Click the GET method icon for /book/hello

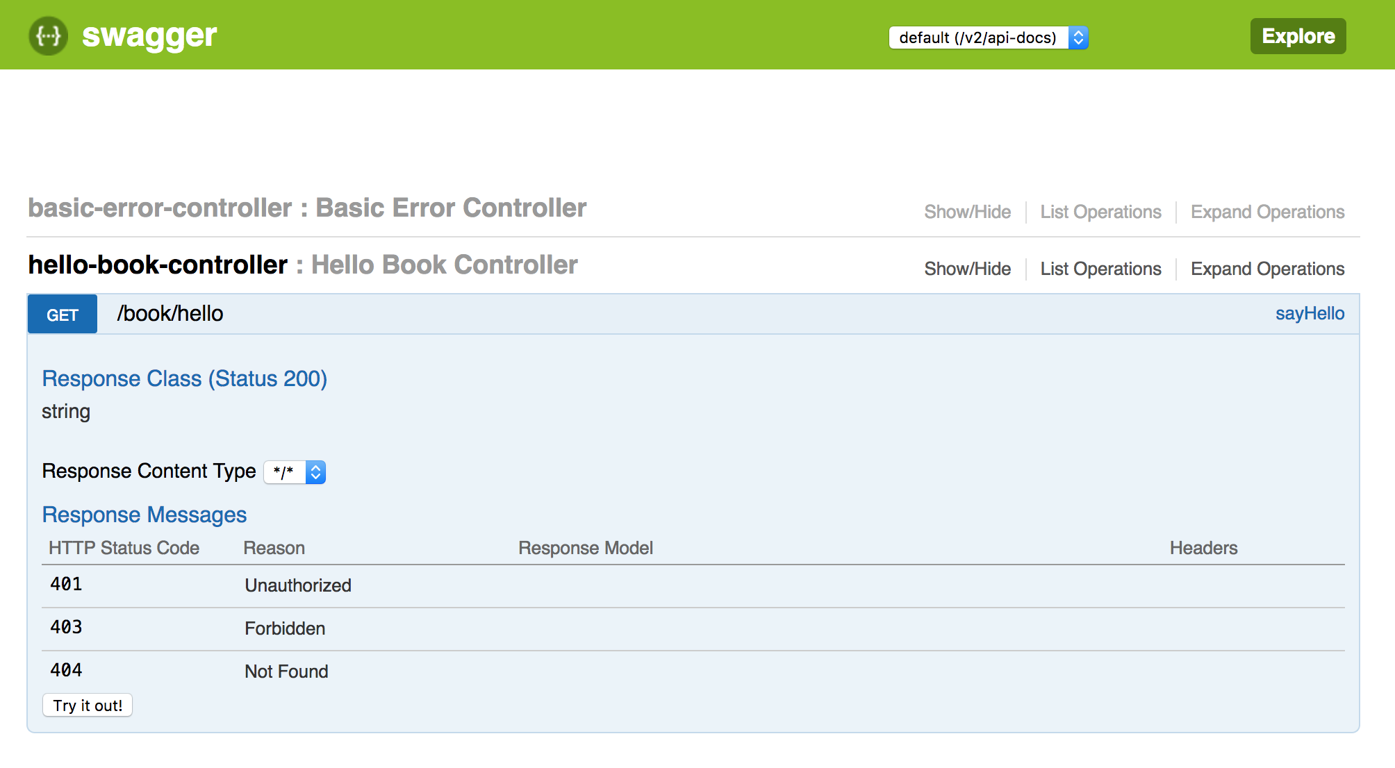(x=61, y=313)
